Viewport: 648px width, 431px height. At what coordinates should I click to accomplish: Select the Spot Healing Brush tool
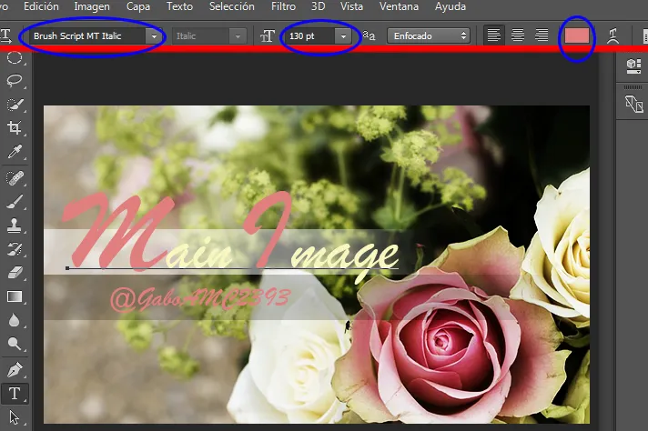point(15,178)
